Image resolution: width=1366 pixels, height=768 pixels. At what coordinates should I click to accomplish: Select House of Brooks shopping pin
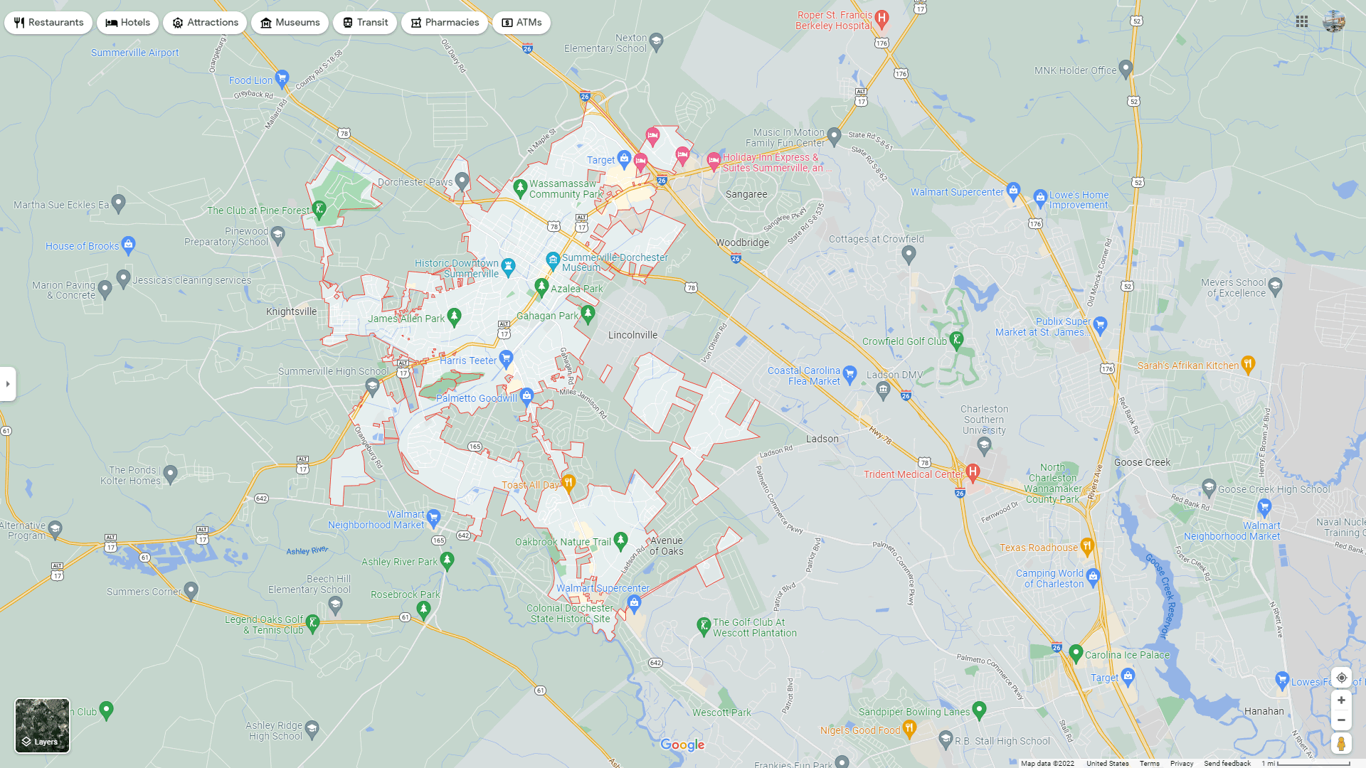[x=128, y=245]
